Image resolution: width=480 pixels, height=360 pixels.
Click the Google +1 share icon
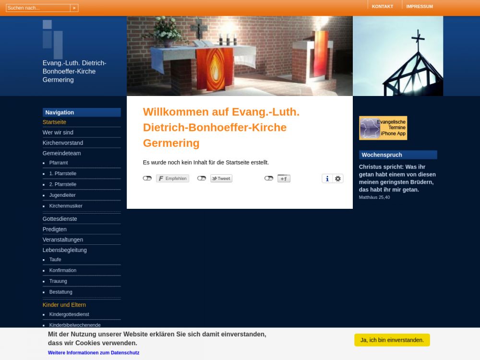tap(284, 179)
